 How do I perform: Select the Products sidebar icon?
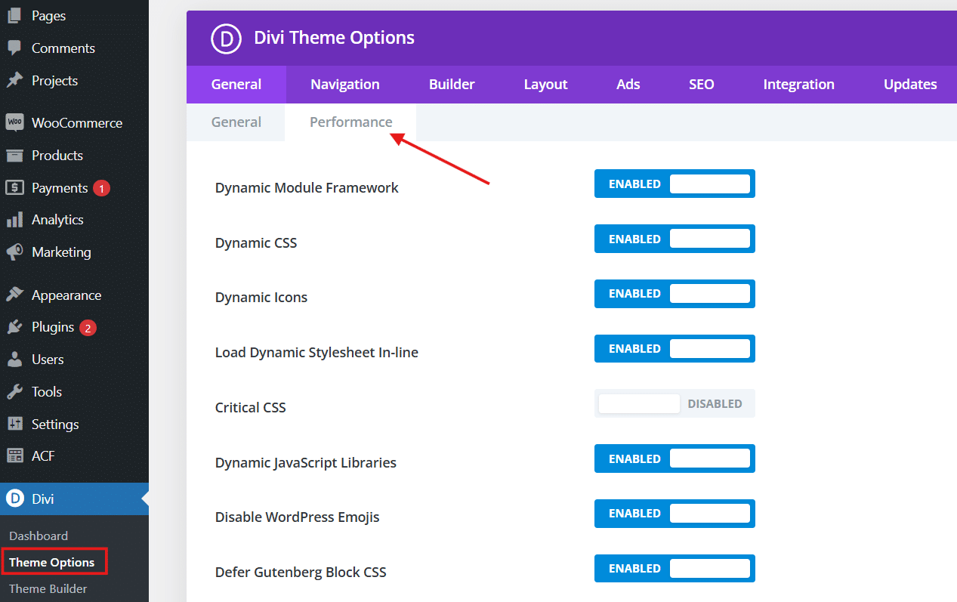point(13,155)
